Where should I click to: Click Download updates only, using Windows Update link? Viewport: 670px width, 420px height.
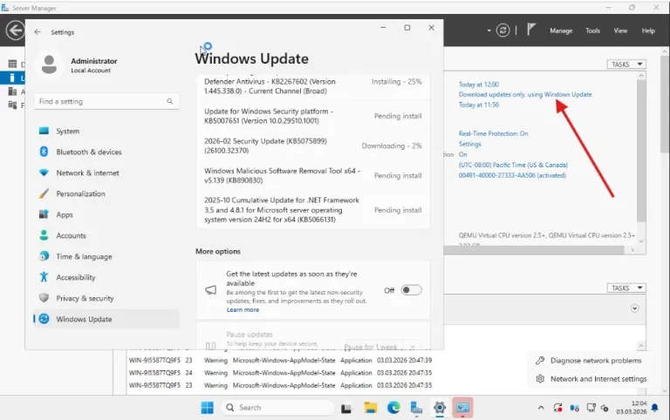pos(525,94)
